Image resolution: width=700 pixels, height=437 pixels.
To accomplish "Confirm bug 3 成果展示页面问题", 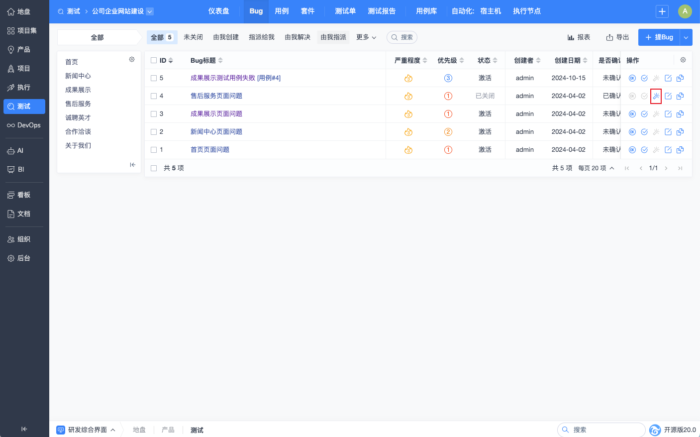I will 632,114.
